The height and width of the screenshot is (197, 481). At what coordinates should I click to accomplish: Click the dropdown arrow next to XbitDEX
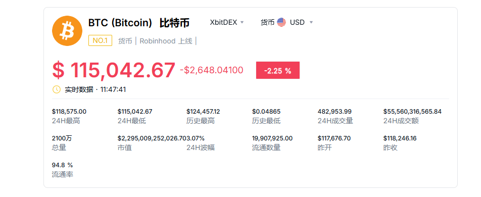click(242, 22)
